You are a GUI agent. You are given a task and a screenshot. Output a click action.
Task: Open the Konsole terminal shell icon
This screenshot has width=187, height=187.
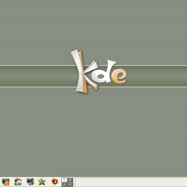point(6,182)
